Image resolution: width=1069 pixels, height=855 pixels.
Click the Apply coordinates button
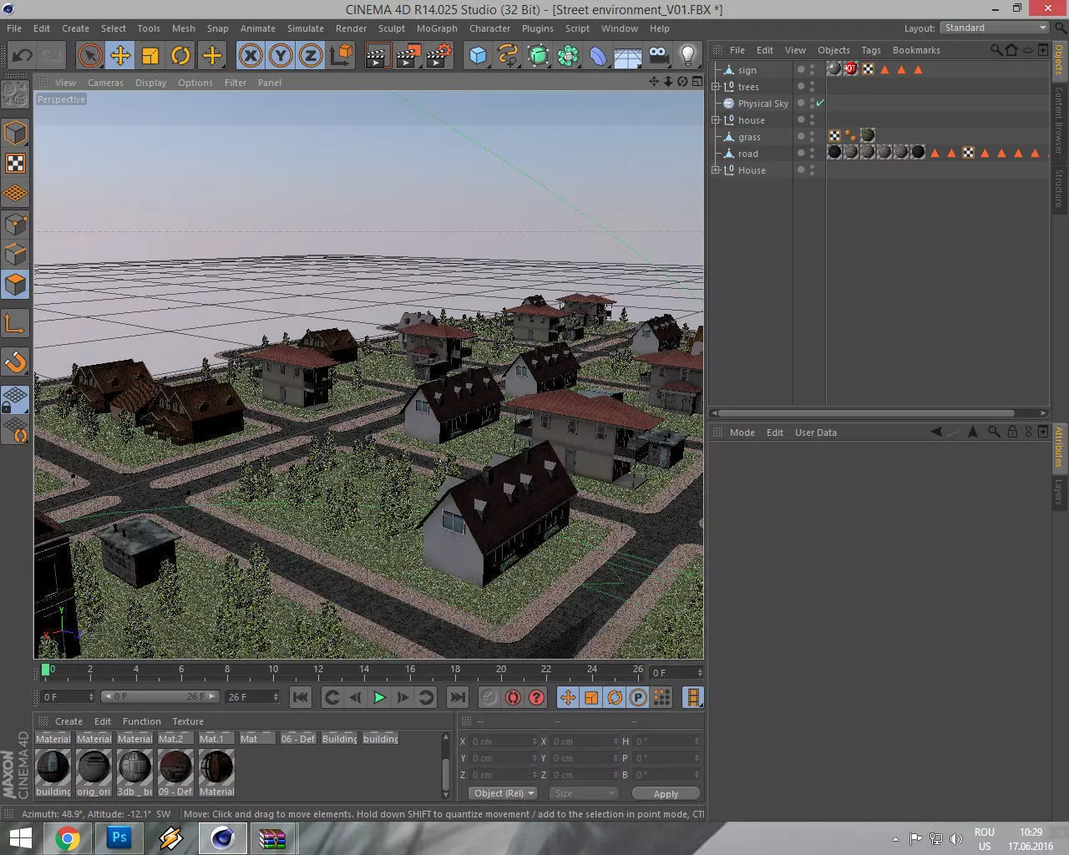pos(666,793)
